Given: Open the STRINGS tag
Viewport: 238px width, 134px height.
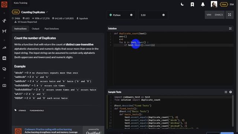Looking at the screenshot, I should pos(22,111).
